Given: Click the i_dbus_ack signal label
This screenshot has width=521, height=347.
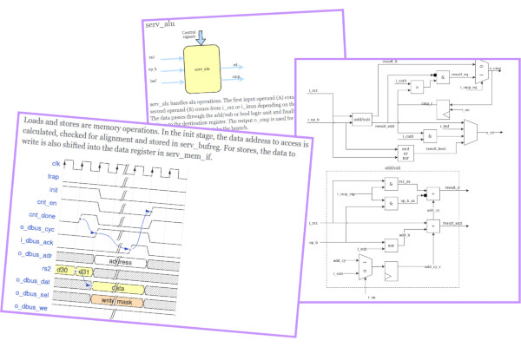Looking at the screenshot, I should 36,241.
